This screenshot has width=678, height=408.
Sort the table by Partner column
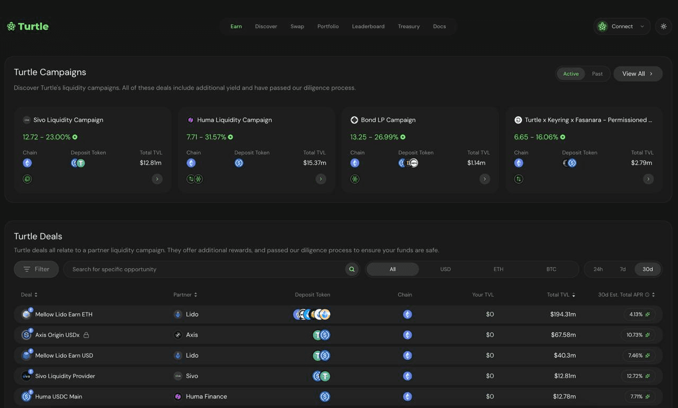click(185, 295)
